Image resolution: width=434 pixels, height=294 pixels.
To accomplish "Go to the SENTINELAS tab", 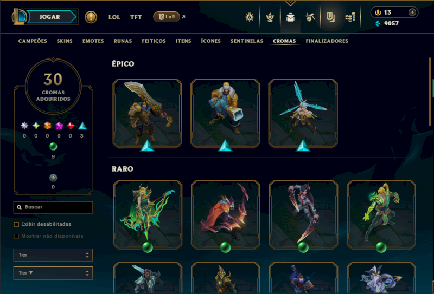I will click(247, 41).
